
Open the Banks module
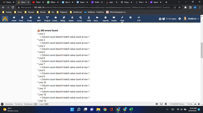click(x=72, y=19)
